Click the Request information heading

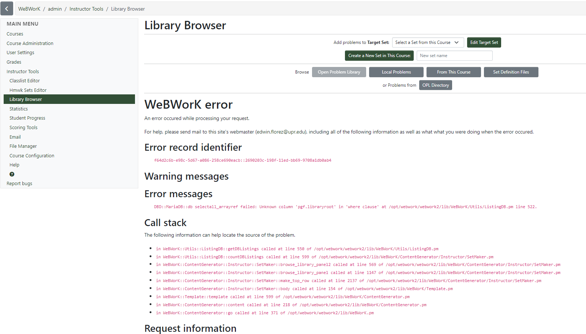[190, 329]
